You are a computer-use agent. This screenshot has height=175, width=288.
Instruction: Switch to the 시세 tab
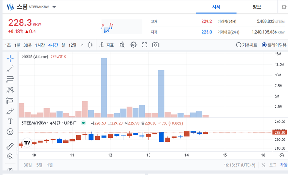pos(216,7)
